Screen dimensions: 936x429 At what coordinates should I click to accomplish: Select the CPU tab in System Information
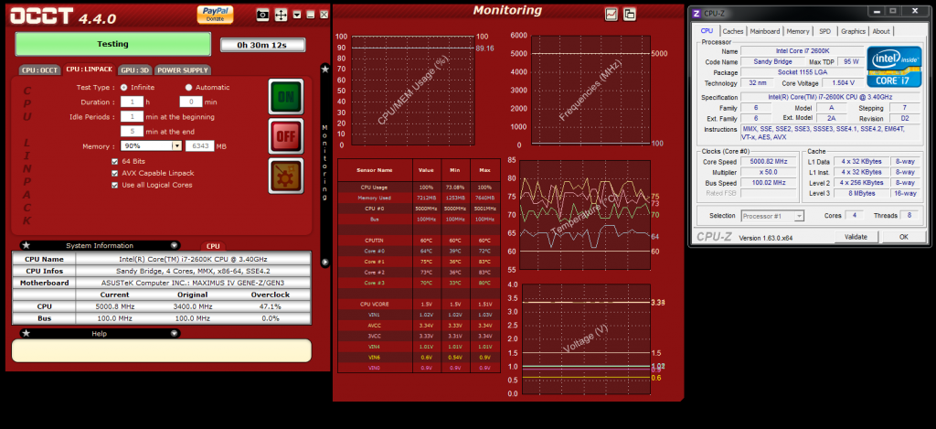(x=213, y=246)
